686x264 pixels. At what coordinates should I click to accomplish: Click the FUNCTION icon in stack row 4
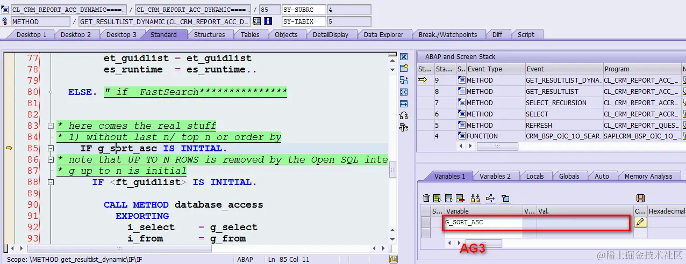tap(461, 136)
